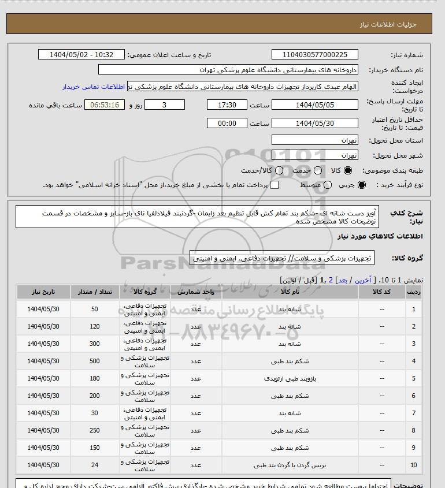Open the اطلاعات تماس خریدار link
The image size is (445, 488).
click(94, 87)
